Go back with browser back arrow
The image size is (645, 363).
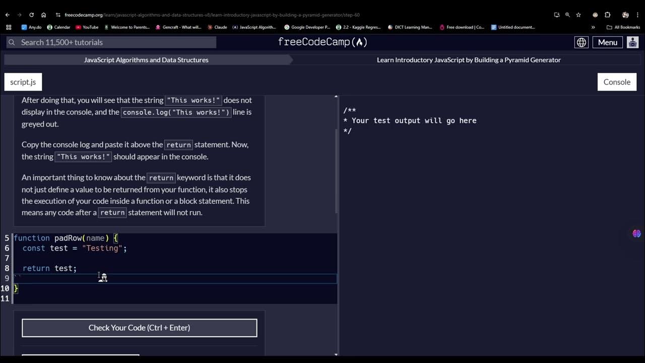coord(8,15)
